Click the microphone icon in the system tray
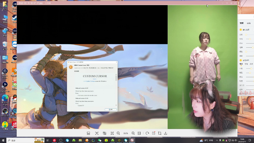This screenshot has height=143, width=254. tap(220, 140)
